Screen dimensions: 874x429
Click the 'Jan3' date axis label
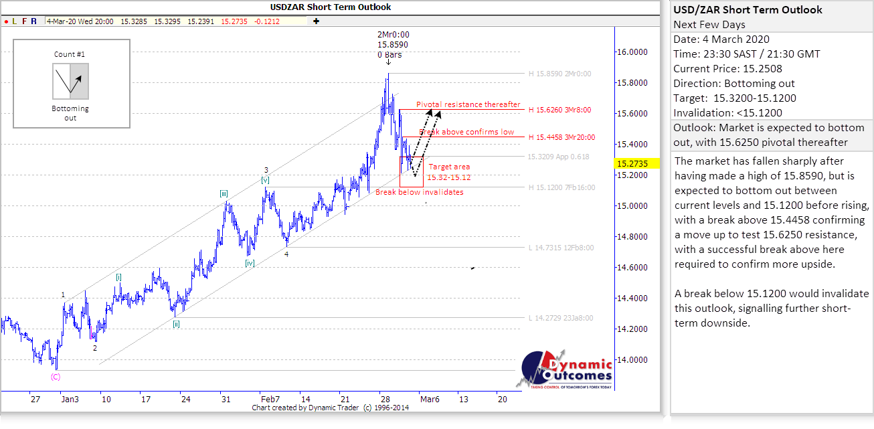(x=70, y=399)
